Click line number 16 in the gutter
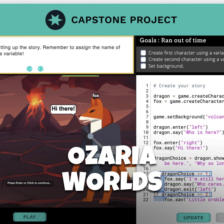The image size is (224, 224). 146,169
